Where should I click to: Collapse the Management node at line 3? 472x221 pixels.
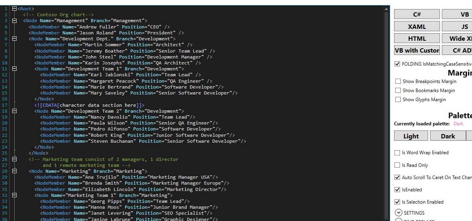[14, 21]
